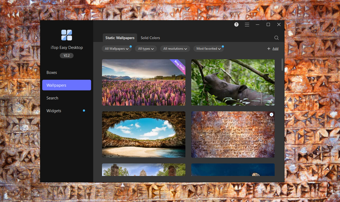Select the Bing Daily lavender field wallpaper
This screenshot has height=202, width=340.
pyautogui.click(x=143, y=82)
